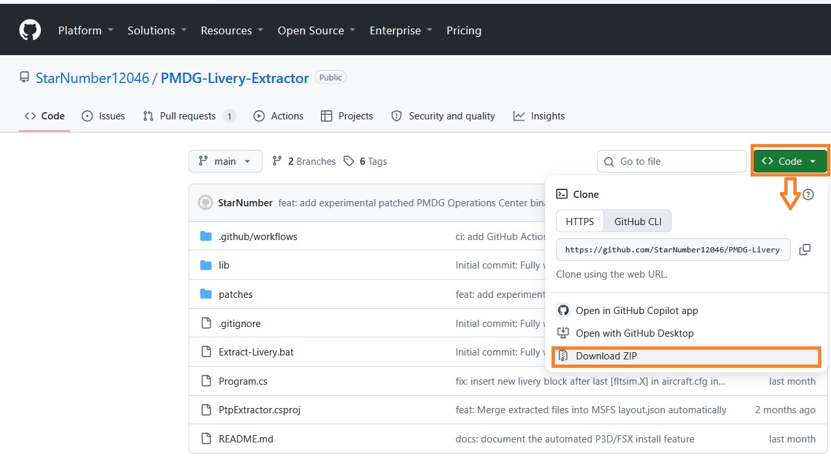Image resolution: width=831 pixels, height=458 pixels.
Task: Expand the Solutions navigation menu
Action: pos(157,30)
